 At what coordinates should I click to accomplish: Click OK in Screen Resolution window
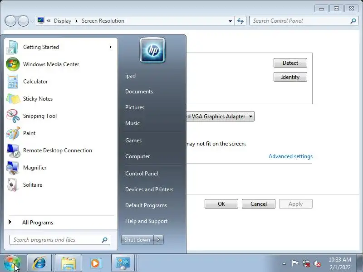tap(221, 204)
